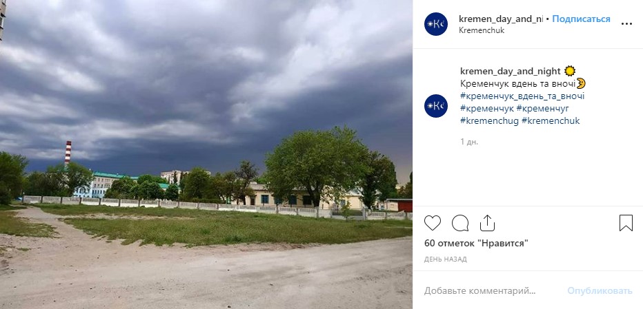Click the Опубликовать post button

point(600,291)
